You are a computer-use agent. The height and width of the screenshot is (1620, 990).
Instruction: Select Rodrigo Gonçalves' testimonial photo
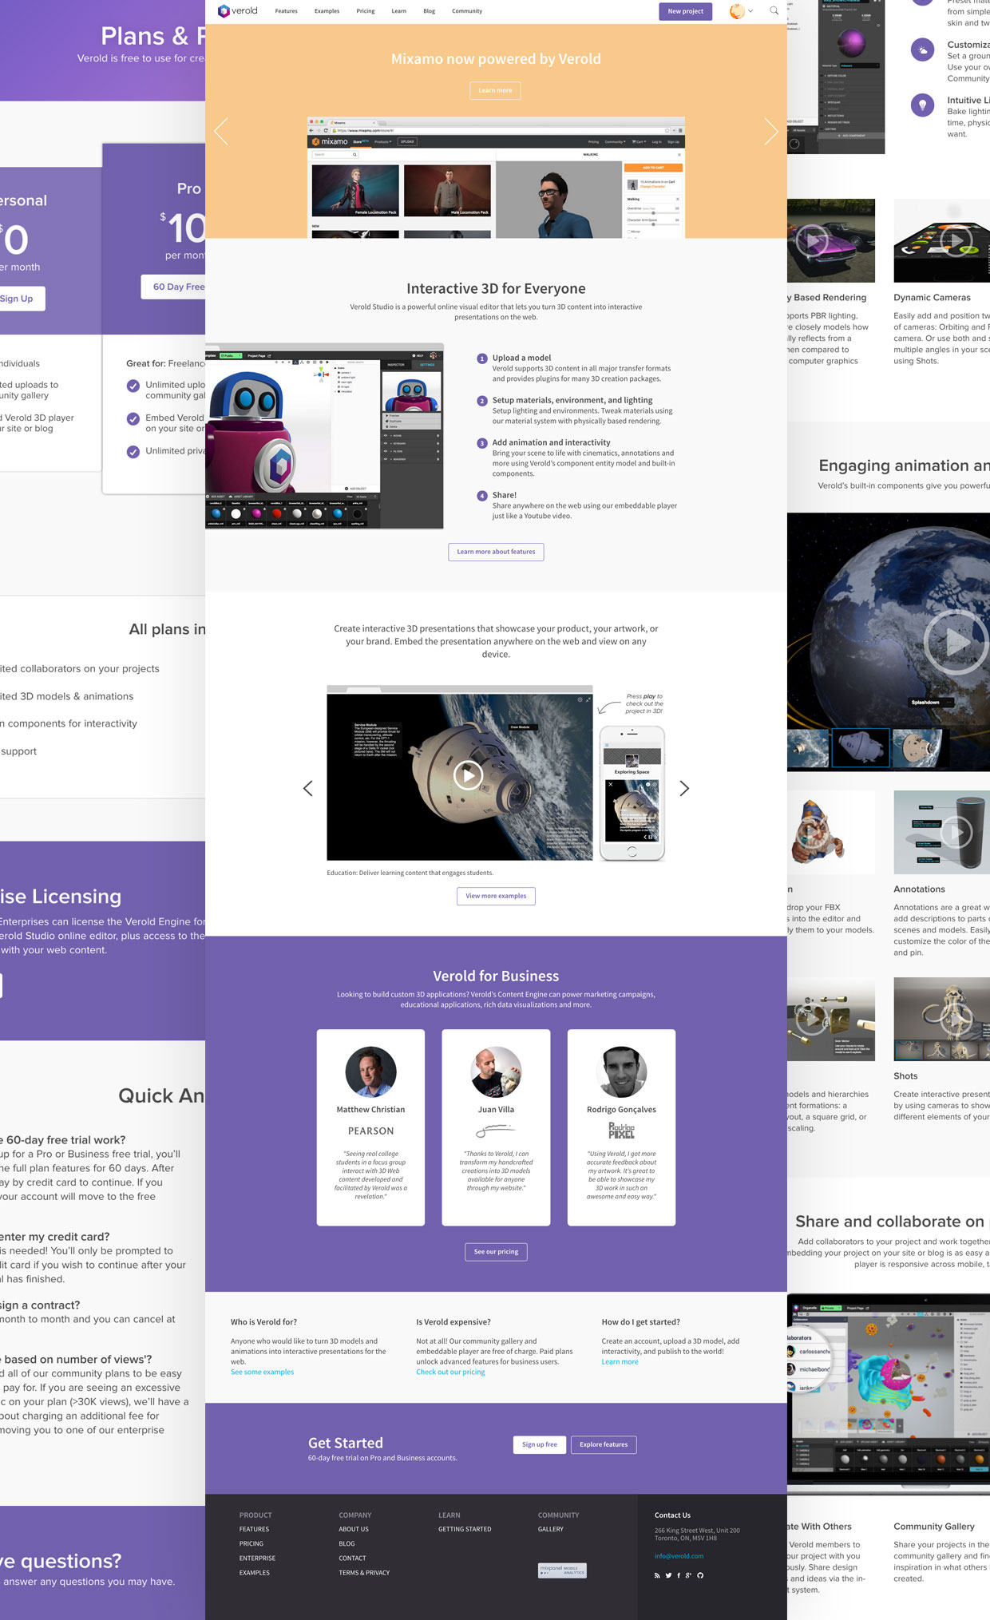click(621, 1071)
